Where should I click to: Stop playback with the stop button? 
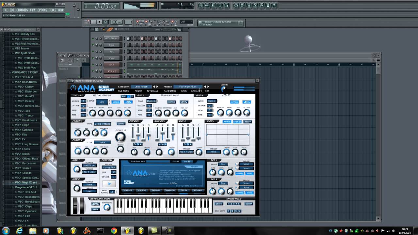(100, 22)
